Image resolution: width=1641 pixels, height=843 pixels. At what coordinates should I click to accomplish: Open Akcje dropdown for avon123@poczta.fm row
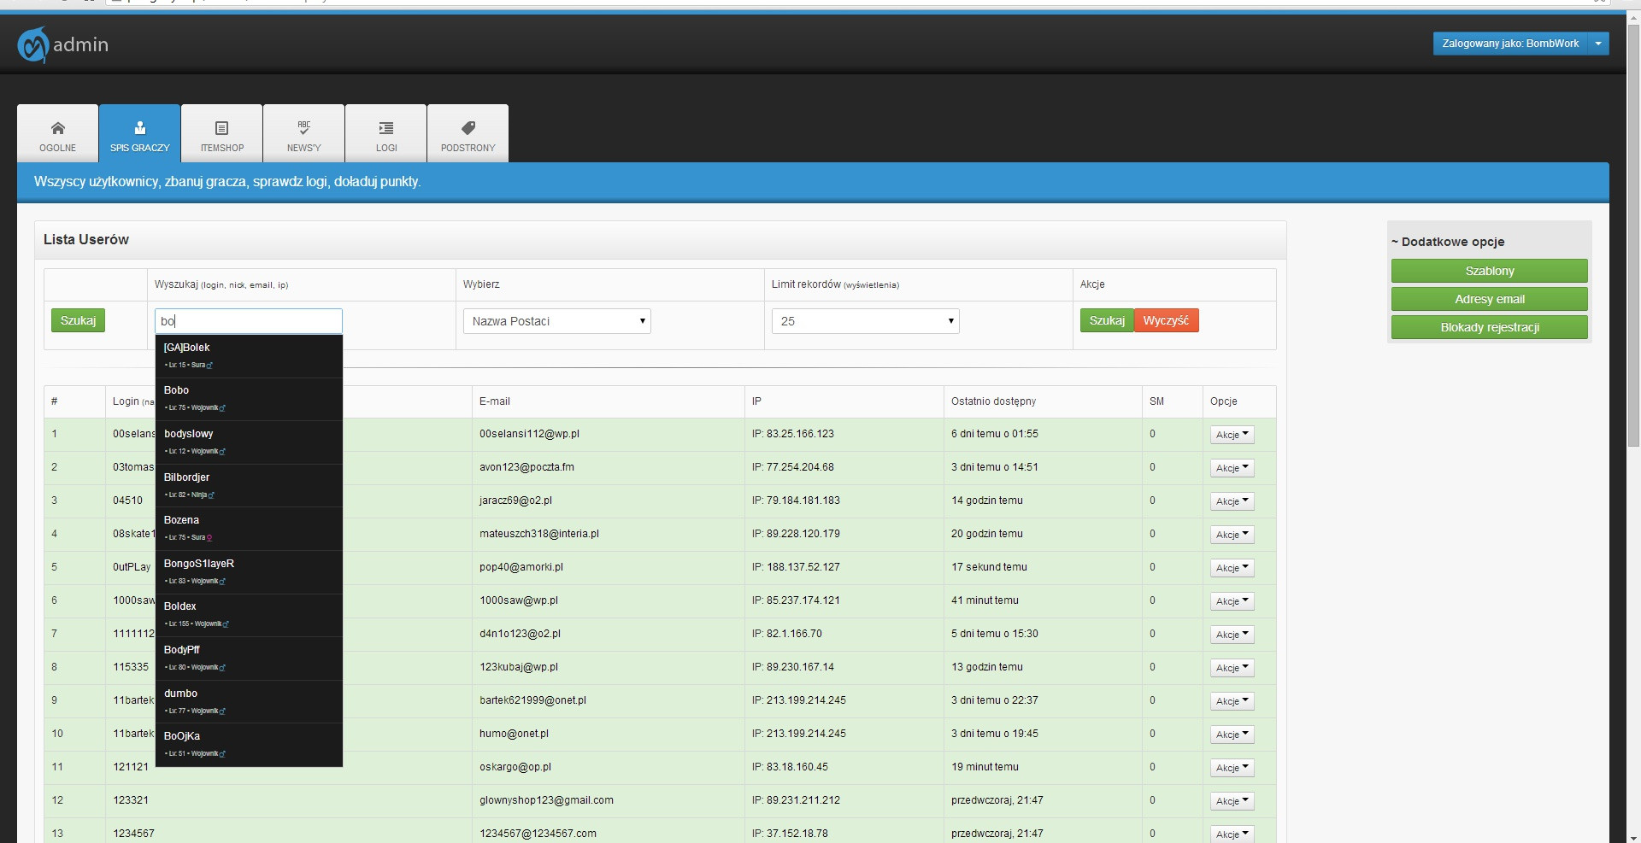point(1232,468)
